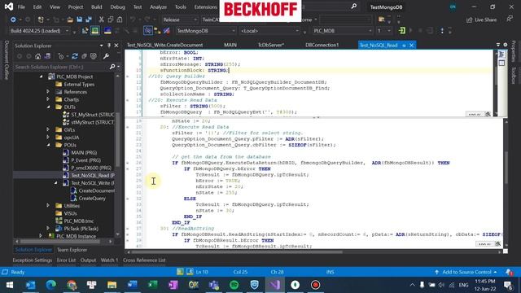The height and width of the screenshot is (293, 521).
Task: Expand the GVLs folder node
Action: tap(48, 129)
